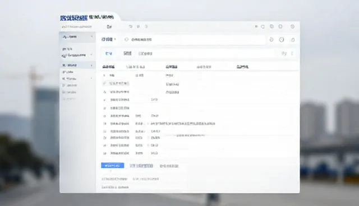Click the bell icon right of search field
The height and width of the screenshot is (206, 359).
(x=293, y=40)
